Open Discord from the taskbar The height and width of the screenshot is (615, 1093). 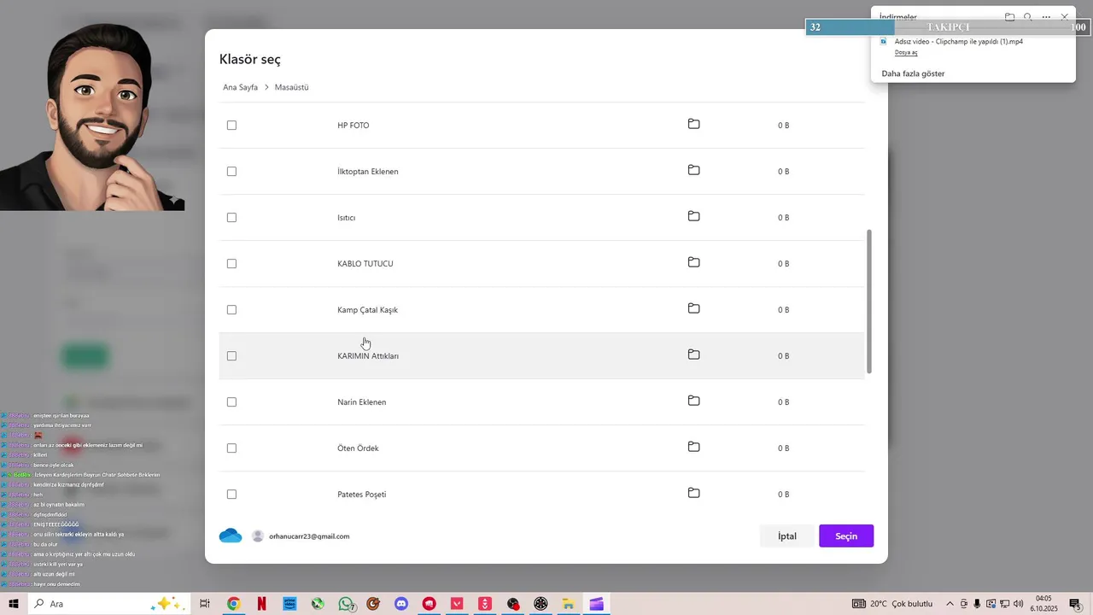tap(401, 604)
